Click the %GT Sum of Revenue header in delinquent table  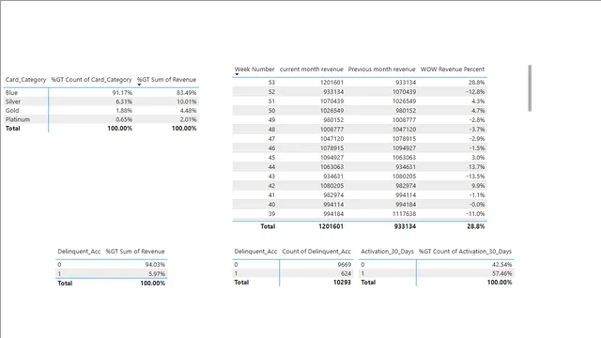coord(135,252)
